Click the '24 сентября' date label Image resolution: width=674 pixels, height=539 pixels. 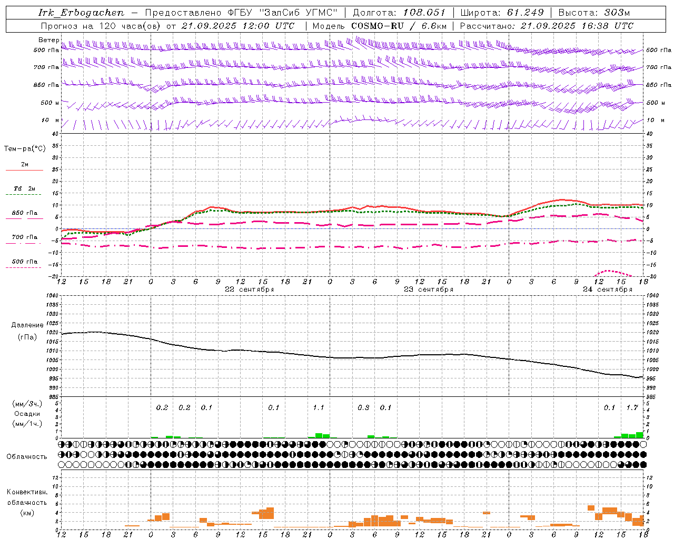(x=608, y=290)
